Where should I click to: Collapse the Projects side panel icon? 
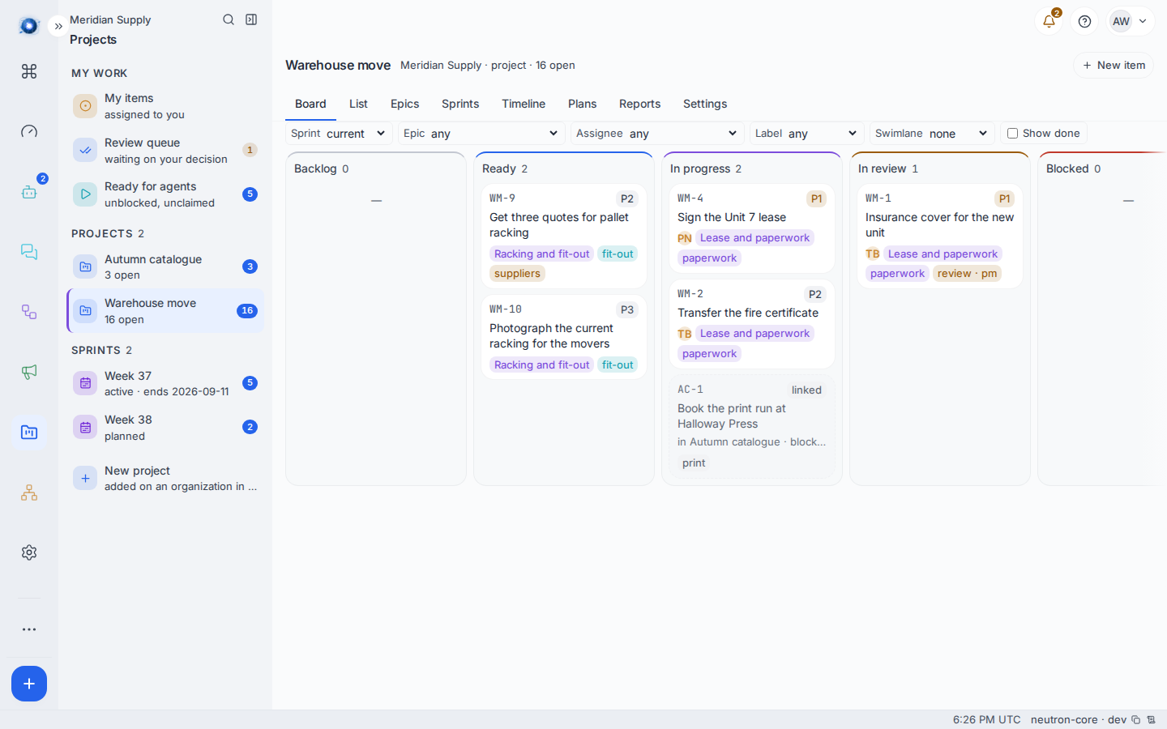251,19
